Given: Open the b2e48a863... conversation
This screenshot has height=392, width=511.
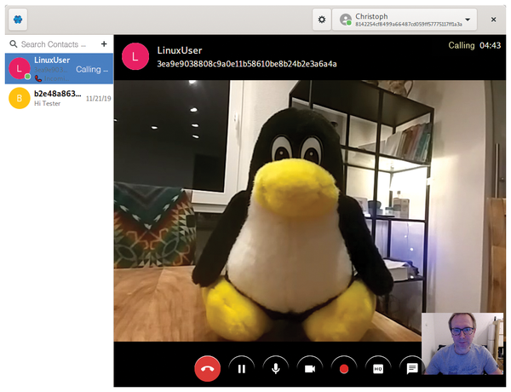Looking at the screenshot, I should 59,98.
